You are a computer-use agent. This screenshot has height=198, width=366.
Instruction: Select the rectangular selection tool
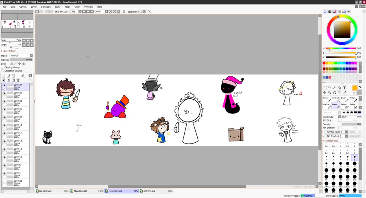(325, 88)
